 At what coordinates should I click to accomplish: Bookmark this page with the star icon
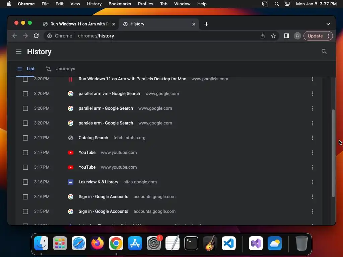click(x=273, y=36)
